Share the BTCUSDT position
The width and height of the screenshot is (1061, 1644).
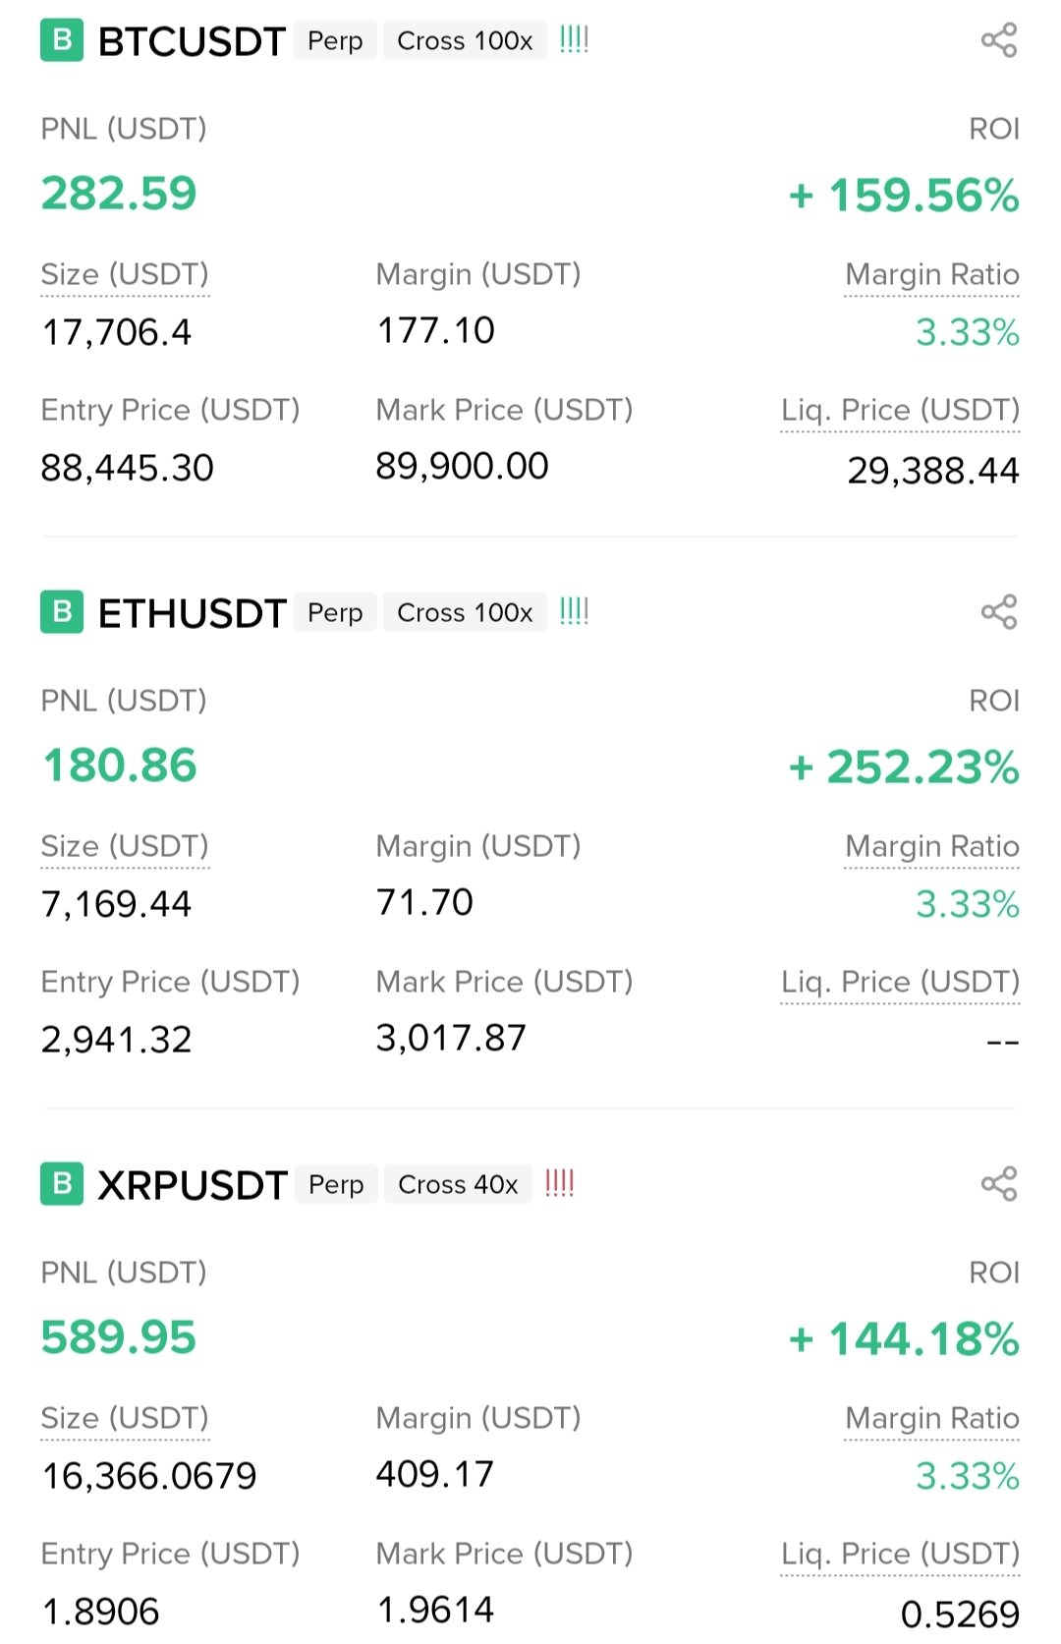[999, 41]
